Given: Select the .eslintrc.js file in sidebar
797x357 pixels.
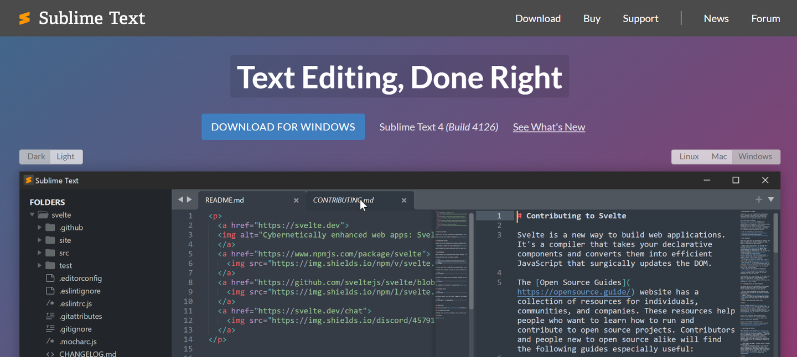Looking at the screenshot, I should [75, 303].
